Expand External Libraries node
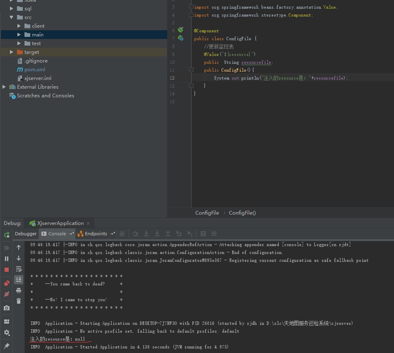This screenshot has height=353, width=394. 4,87
